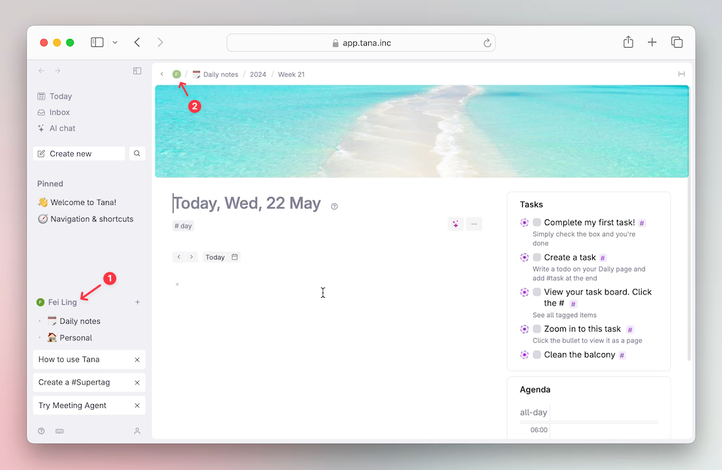The width and height of the screenshot is (722, 470).
Task: Click Tana sidebar forward history arrow
Action: pyautogui.click(x=57, y=70)
